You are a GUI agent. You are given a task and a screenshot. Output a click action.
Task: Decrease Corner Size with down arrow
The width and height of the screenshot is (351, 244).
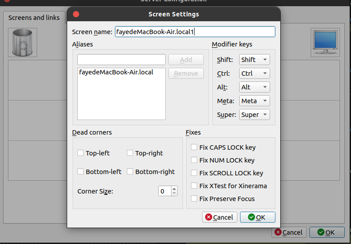[174, 194]
